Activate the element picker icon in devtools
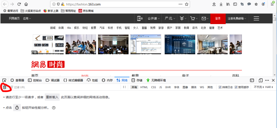Screen dimensions: 277x128 [x=4, y=80]
